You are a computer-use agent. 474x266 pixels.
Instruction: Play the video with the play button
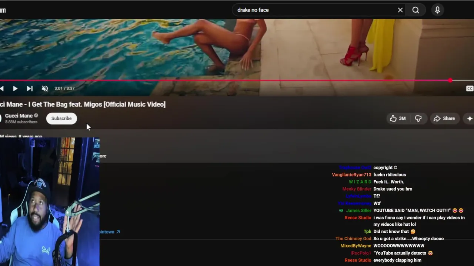[15, 88]
